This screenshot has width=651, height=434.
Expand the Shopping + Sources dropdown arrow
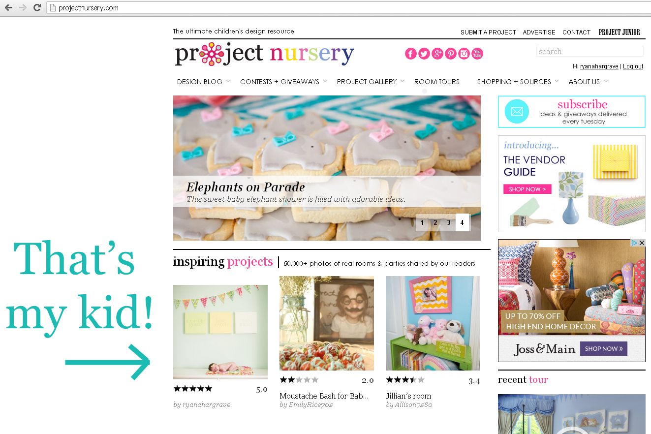[x=557, y=81]
